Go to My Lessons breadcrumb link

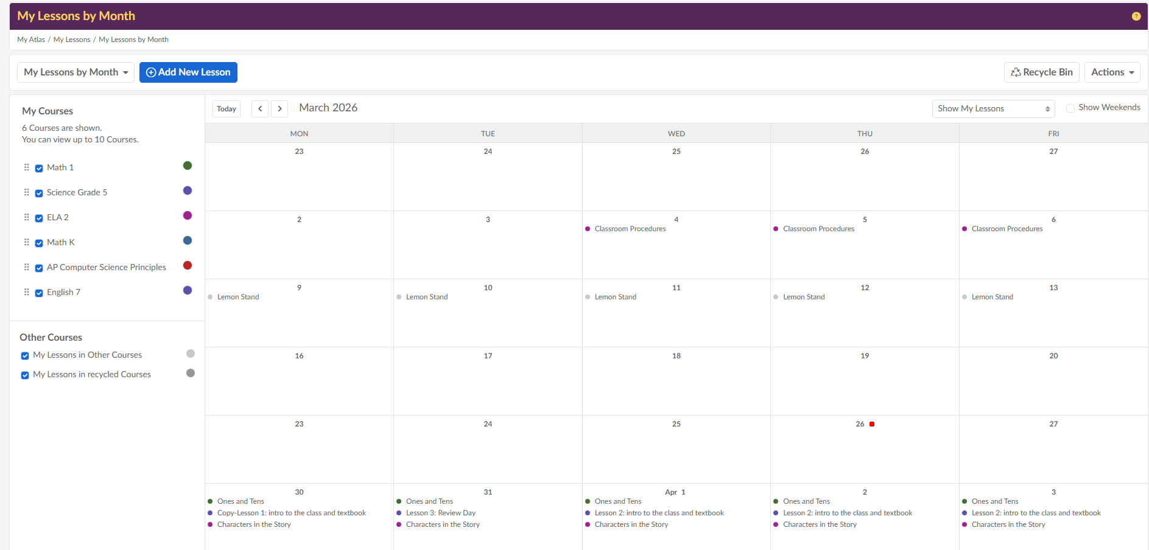pos(72,40)
